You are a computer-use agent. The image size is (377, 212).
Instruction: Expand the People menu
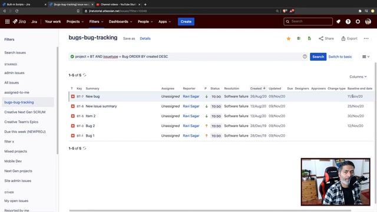[145, 22]
